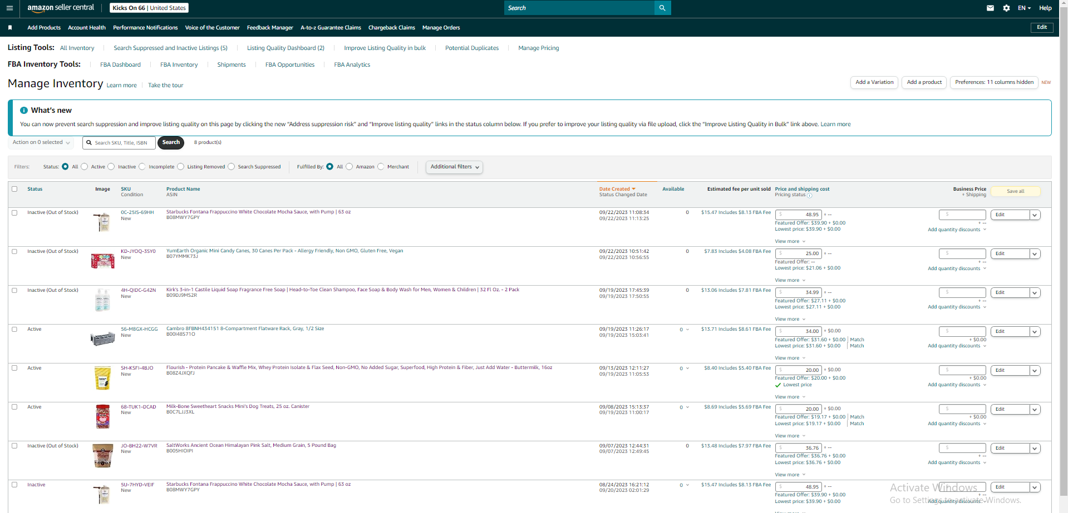Open the Milk-Bone Dog Treats product image
1068x513 pixels.
tap(102, 416)
